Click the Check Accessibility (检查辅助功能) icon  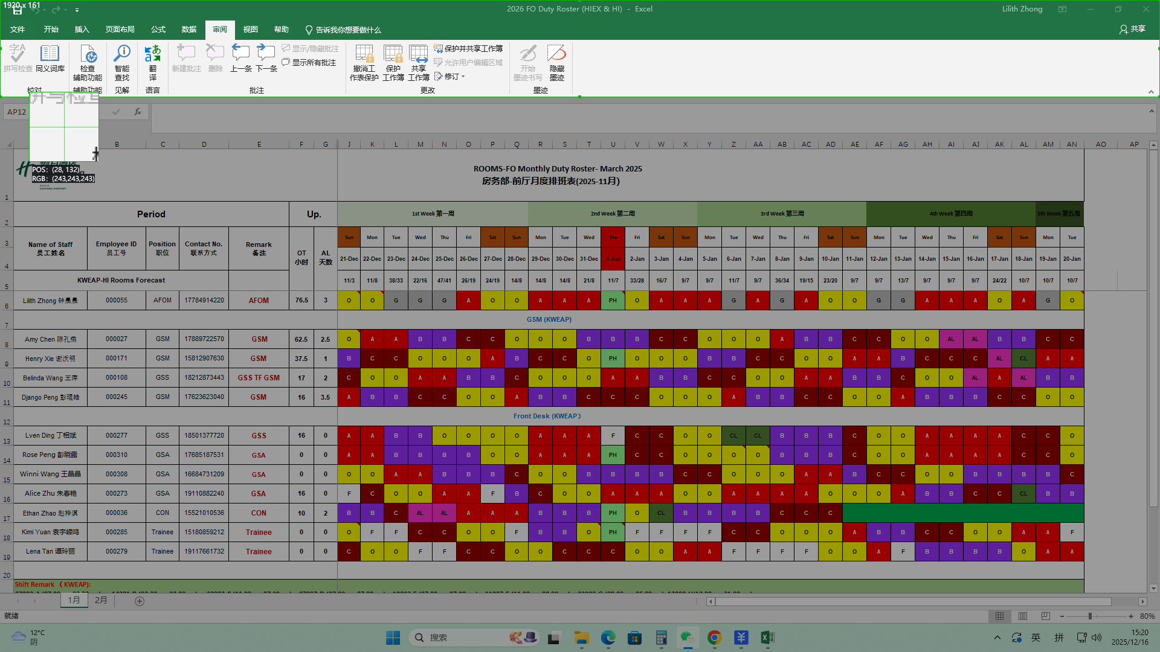[88, 59]
